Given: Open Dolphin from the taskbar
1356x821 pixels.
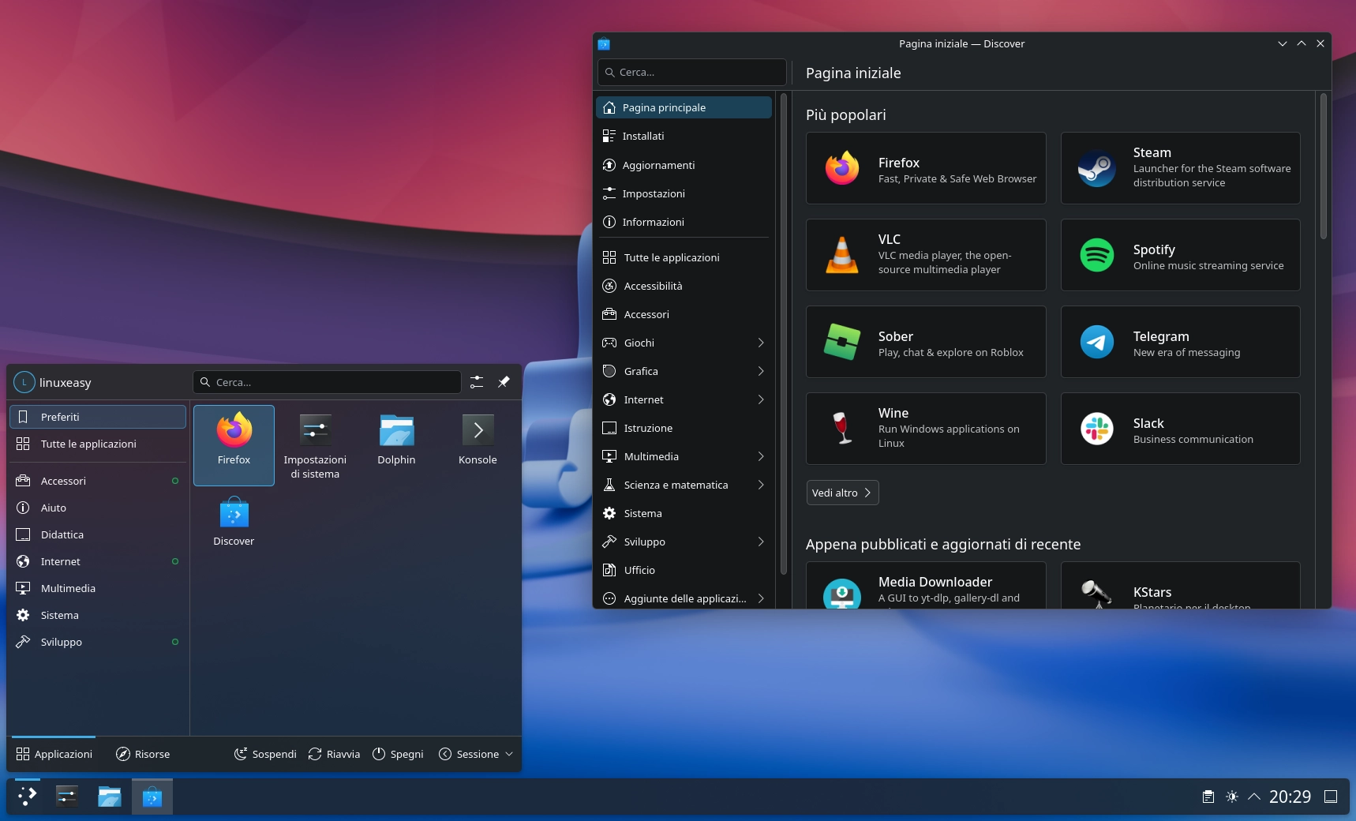Looking at the screenshot, I should pos(109,797).
